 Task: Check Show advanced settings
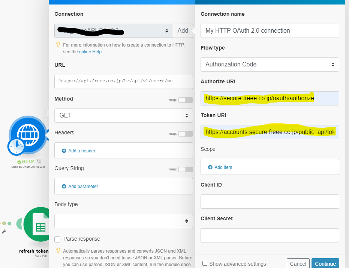(x=205, y=263)
